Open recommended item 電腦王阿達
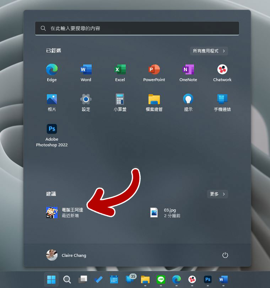 65,213
